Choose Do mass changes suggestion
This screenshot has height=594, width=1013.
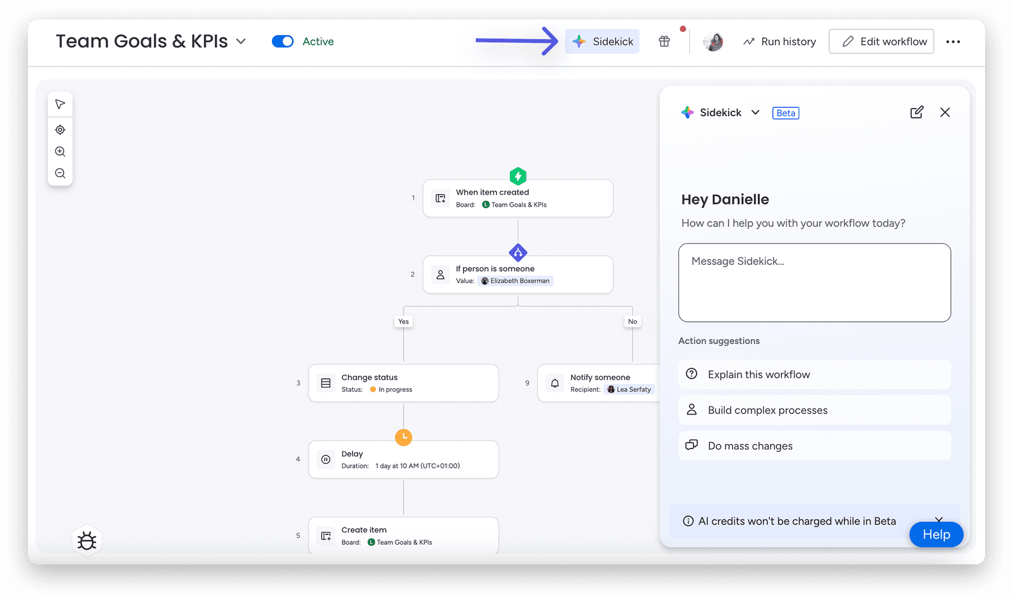point(814,446)
